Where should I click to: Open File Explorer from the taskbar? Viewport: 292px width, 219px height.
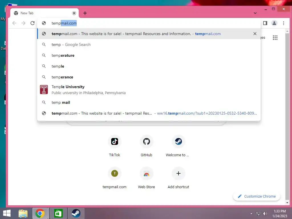coord(23,213)
